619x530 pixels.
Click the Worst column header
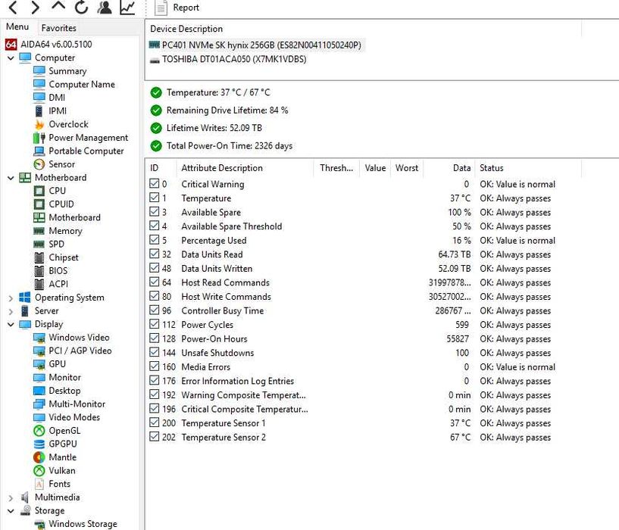(x=407, y=168)
